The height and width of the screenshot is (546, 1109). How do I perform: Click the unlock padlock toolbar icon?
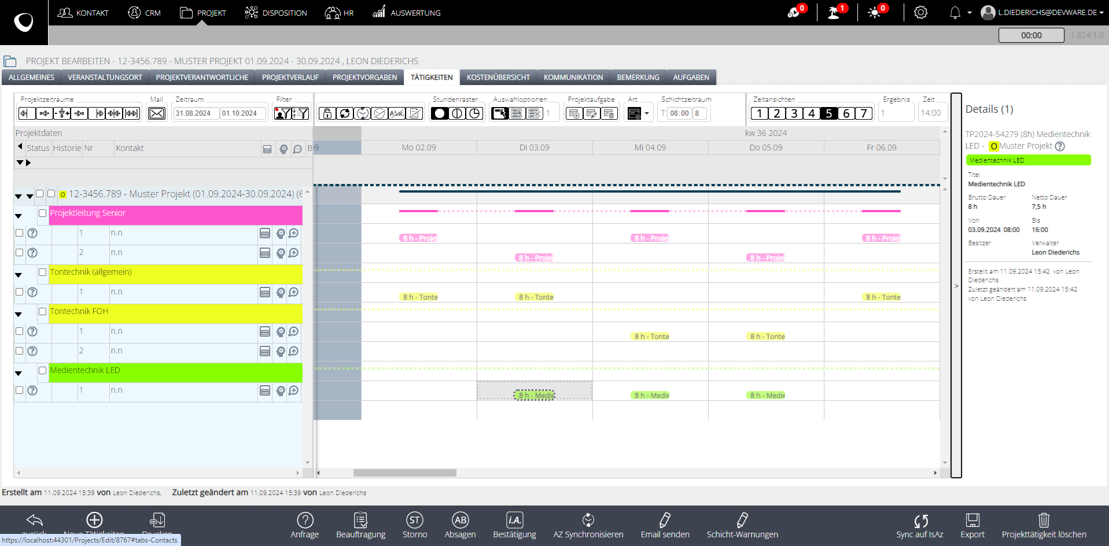click(x=327, y=113)
